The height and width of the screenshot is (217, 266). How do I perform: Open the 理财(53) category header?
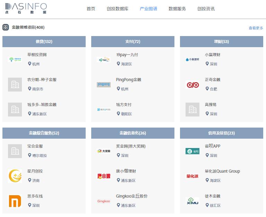pyautogui.click(x=222, y=42)
